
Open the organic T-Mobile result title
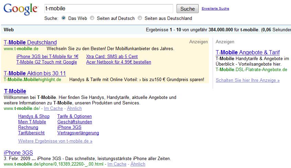point(15,91)
